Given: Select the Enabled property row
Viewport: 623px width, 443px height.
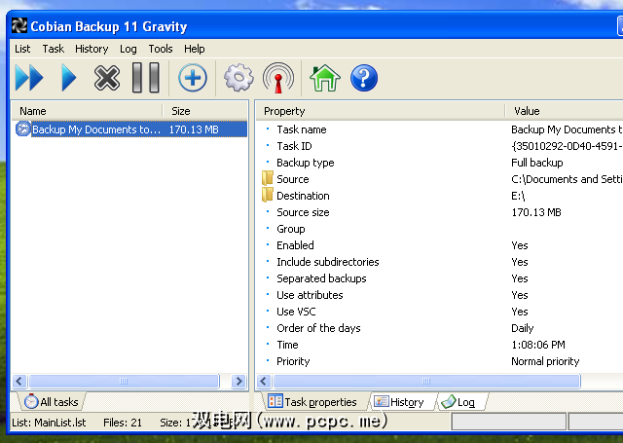Looking at the screenshot, I should point(440,245).
